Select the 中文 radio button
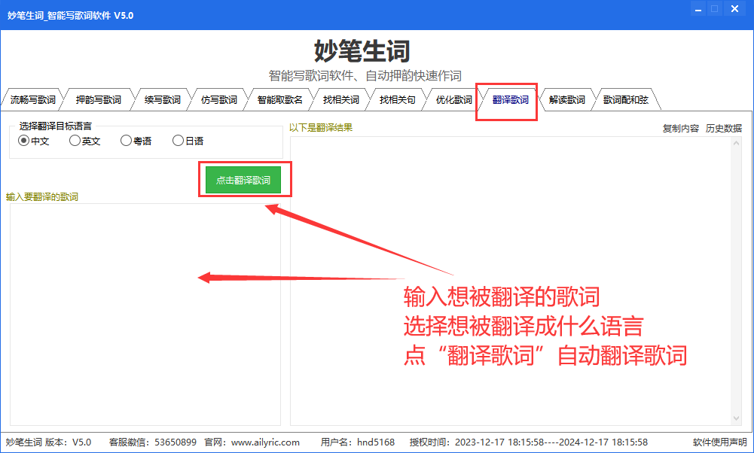Image resolution: width=754 pixels, height=453 pixels. tap(33, 141)
